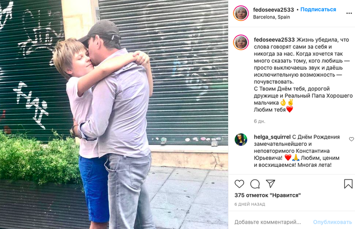Click the 6 дн. caption timestamp
The height and width of the screenshot is (229, 355).
260,121
